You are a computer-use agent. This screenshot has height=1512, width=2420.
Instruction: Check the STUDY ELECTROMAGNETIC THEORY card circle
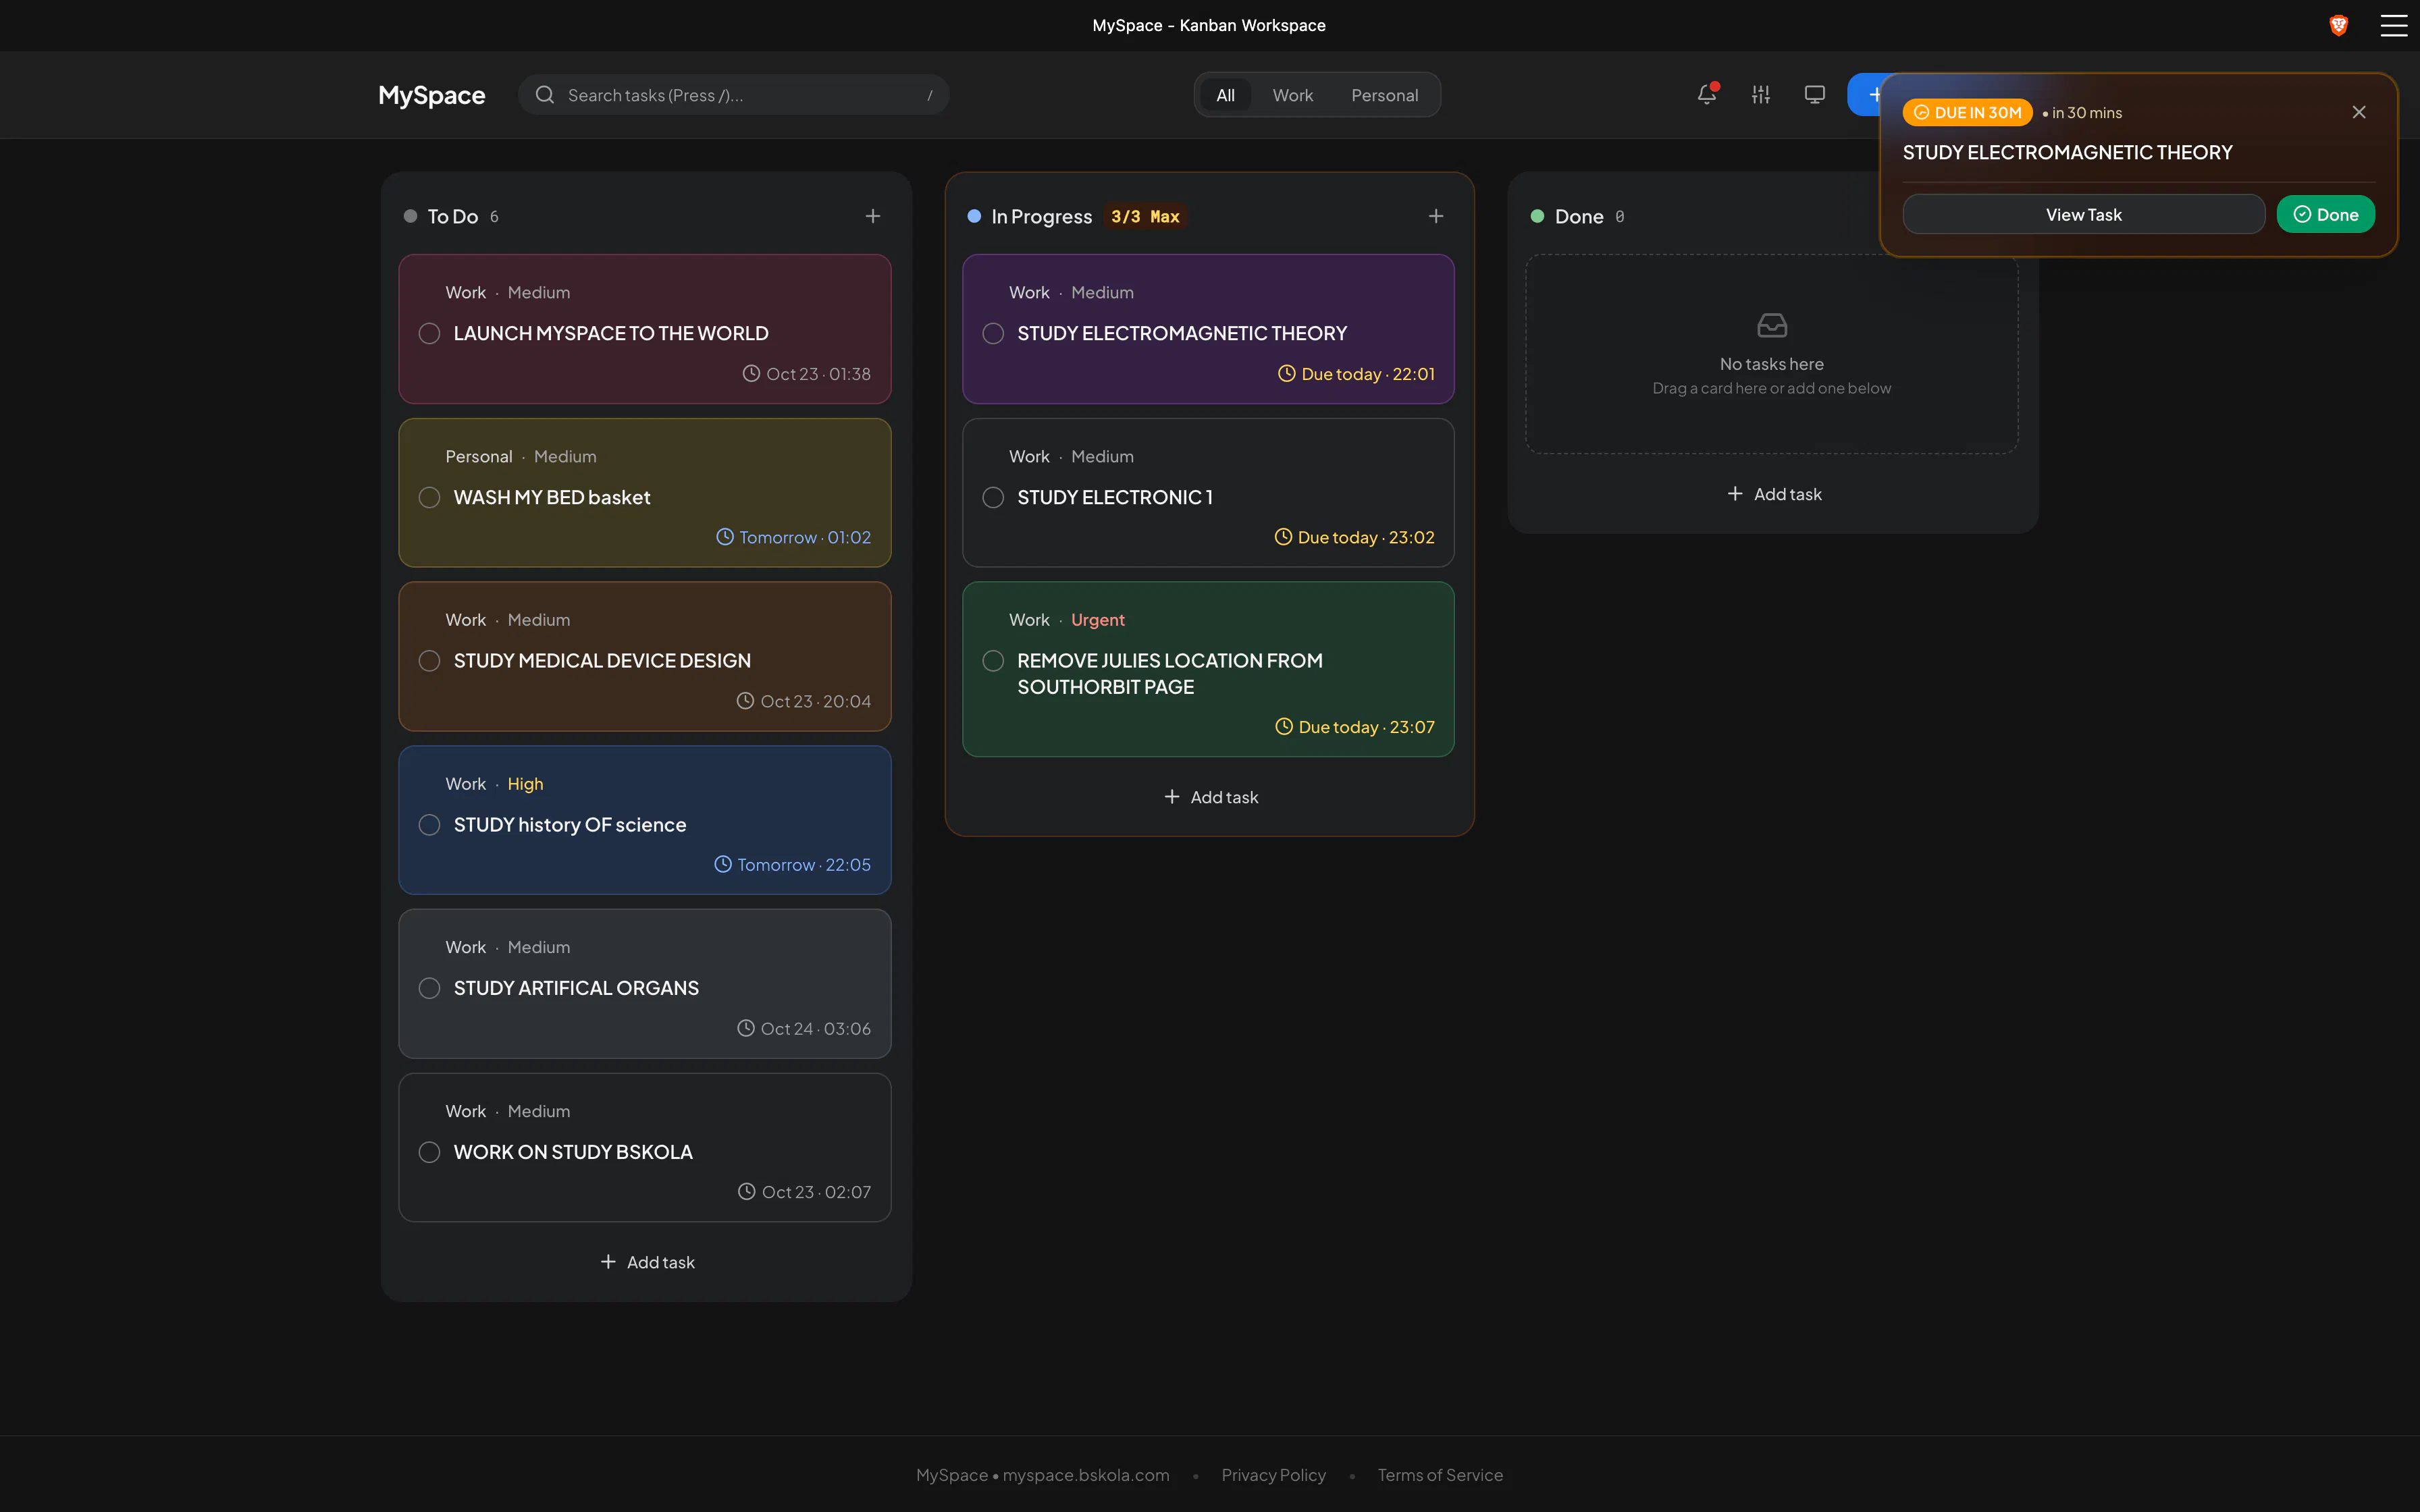pos(993,333)
